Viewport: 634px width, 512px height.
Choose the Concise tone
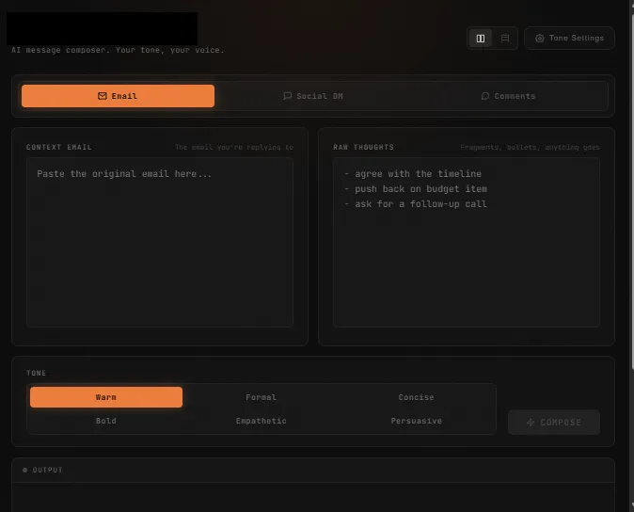coord(416,397)
